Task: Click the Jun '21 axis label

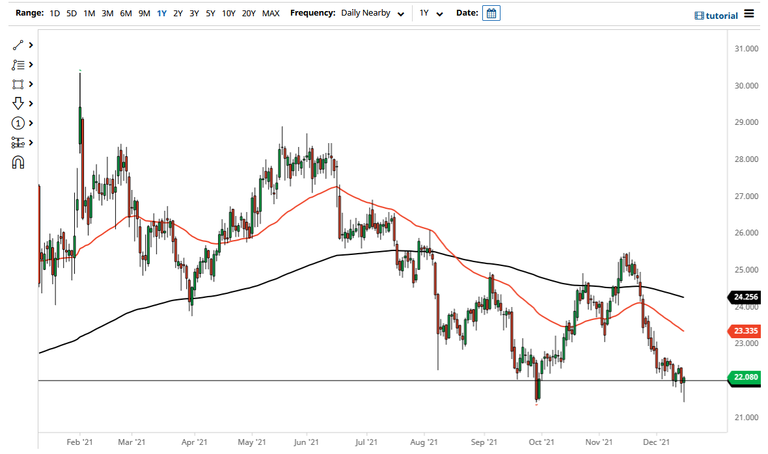Action: (x=306, y=442)
